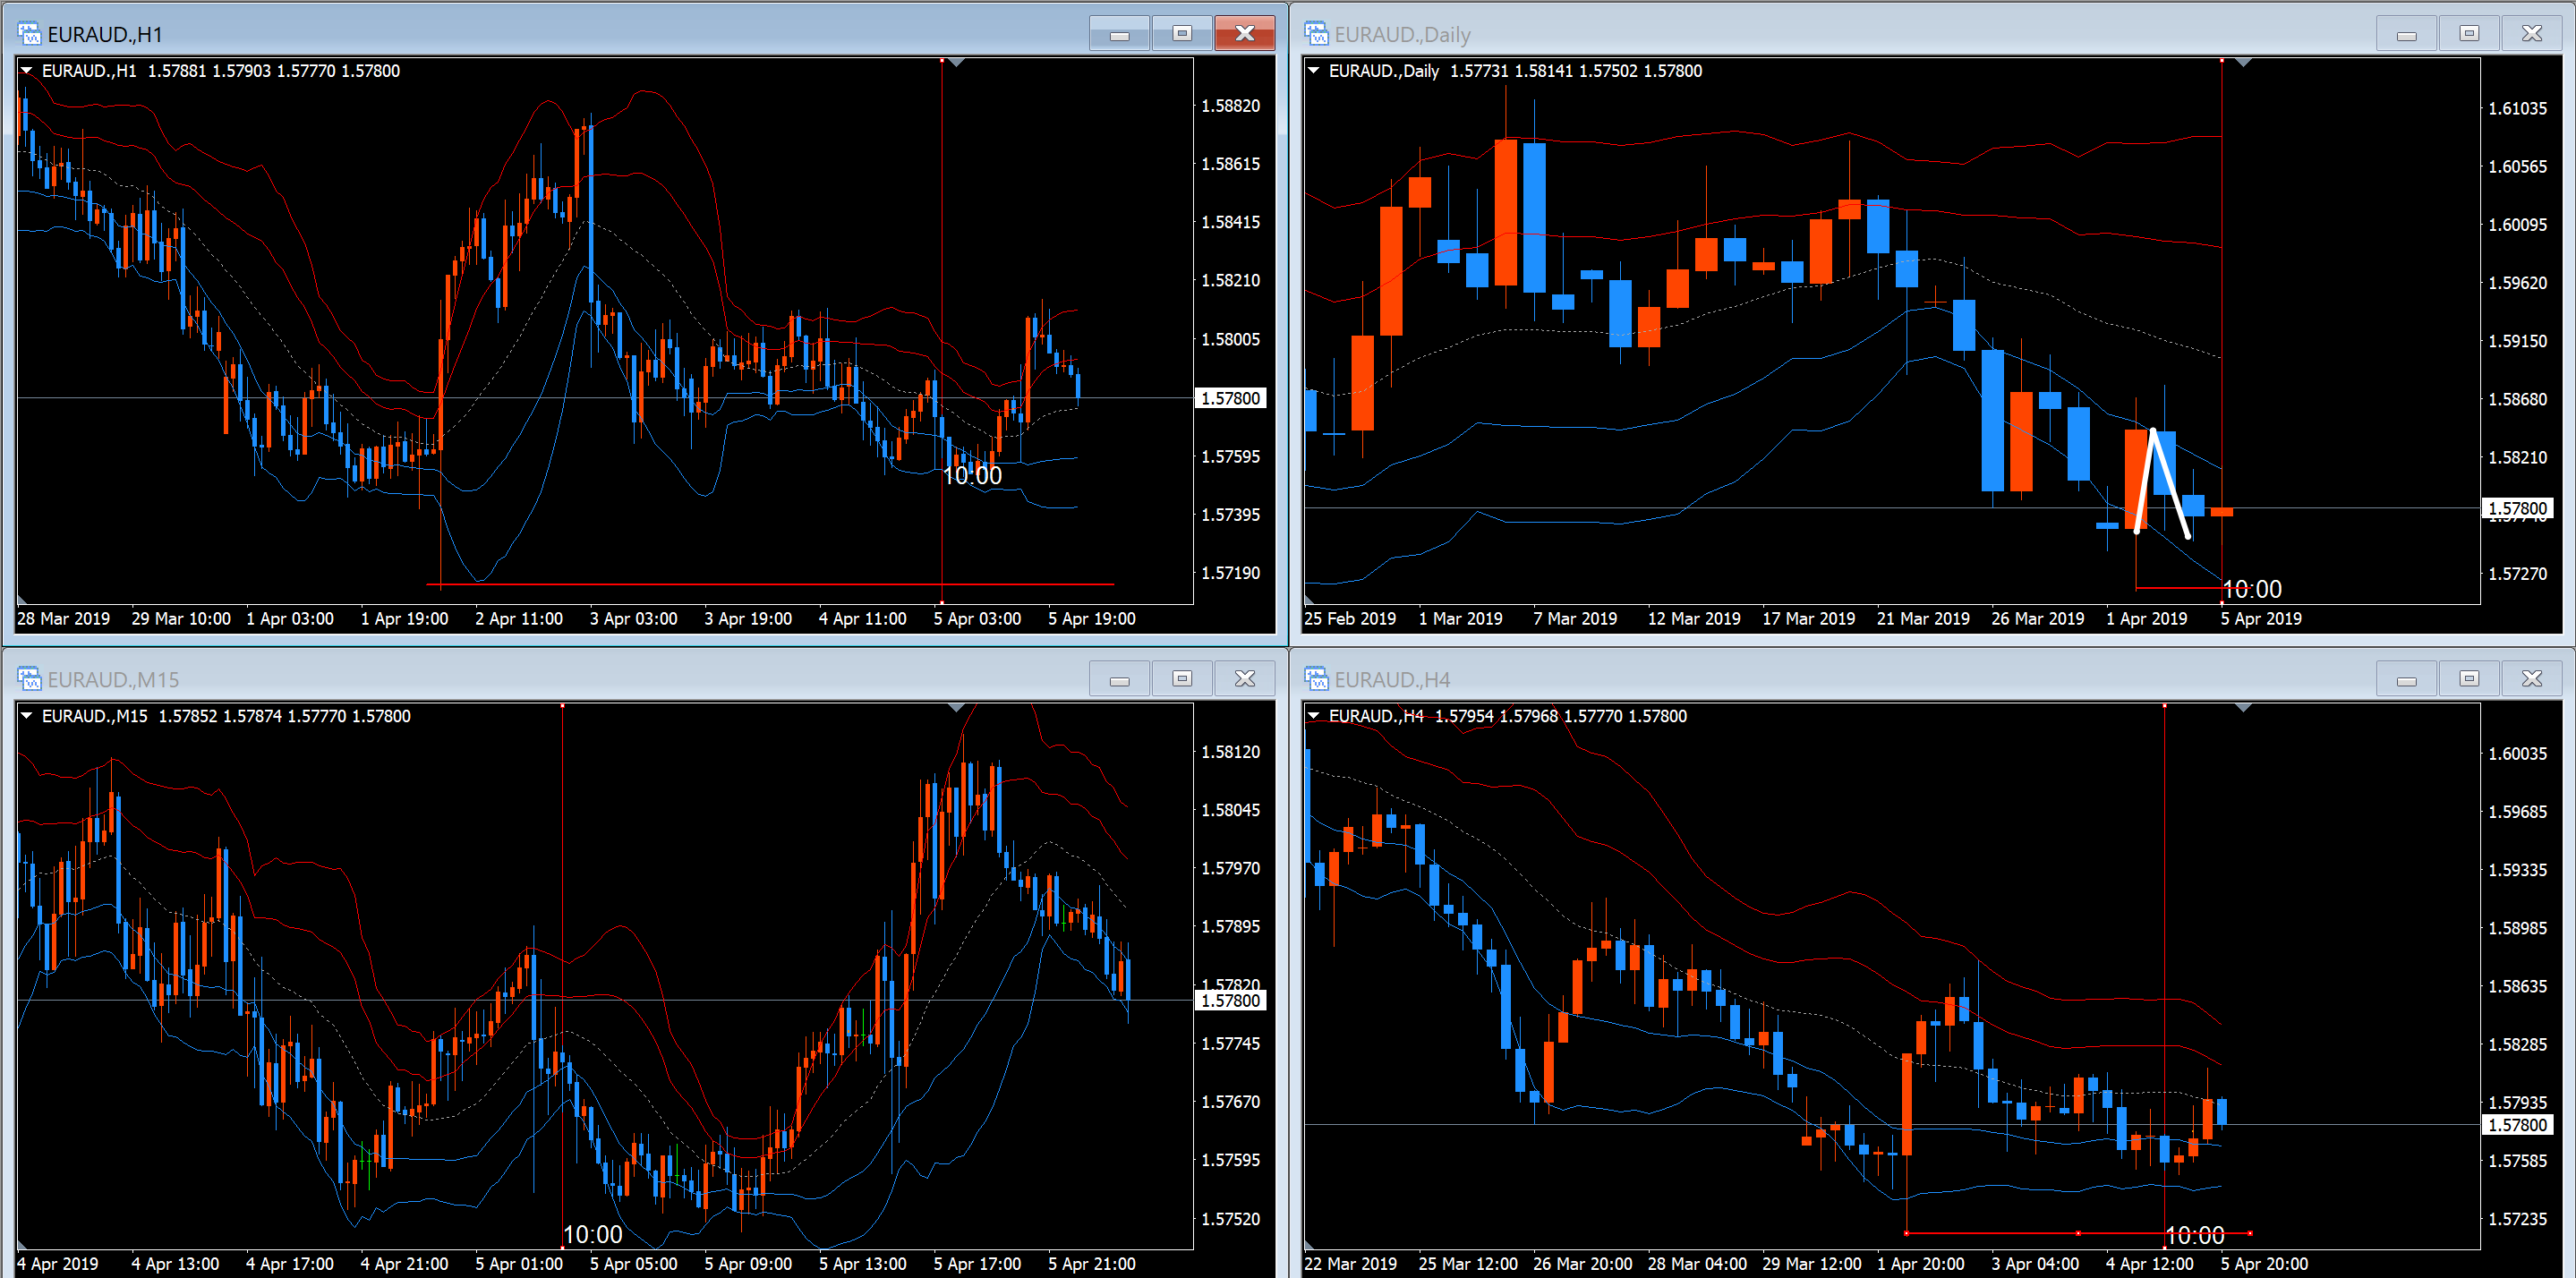Select the white trend line on Daily chart
Image resolution: width=2576 pixels, height=1278 pixels.
2144,480
